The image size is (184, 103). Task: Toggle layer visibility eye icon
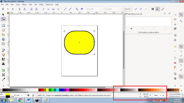(28, 95)
